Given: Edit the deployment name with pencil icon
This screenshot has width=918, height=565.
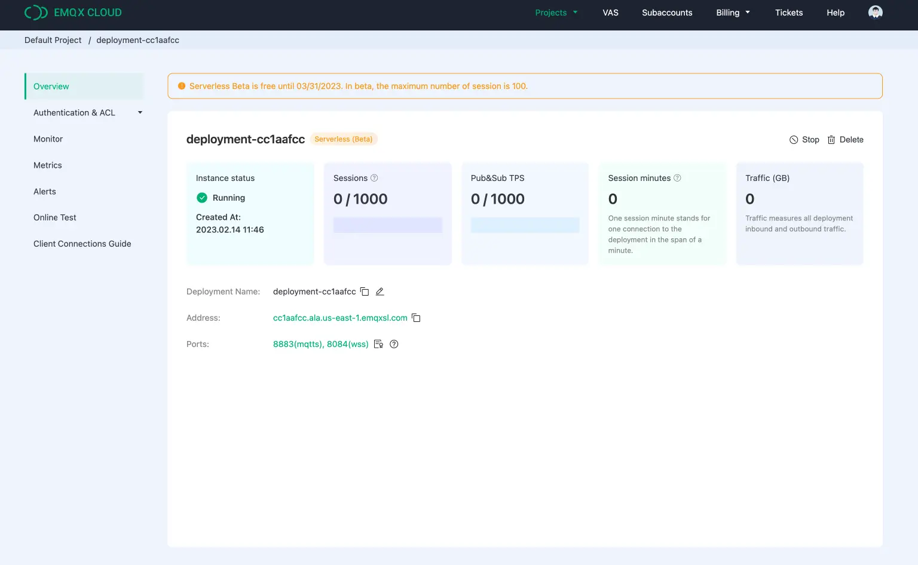Looking at the screenshot, I should point(380,291).
